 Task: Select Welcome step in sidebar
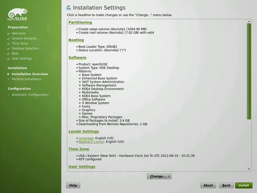tap(19, 33)
